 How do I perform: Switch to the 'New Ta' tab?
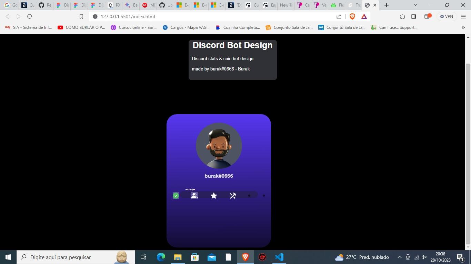tap(286, 5)
